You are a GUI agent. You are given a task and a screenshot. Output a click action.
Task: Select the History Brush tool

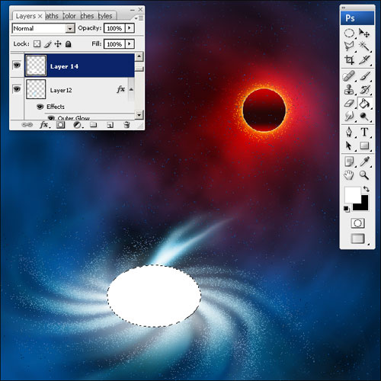(x=364, y=90)
